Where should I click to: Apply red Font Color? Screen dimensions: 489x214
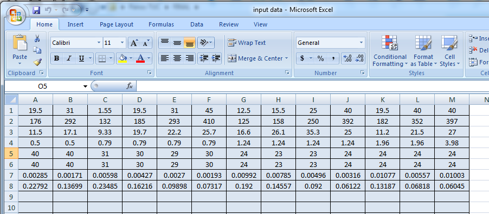click(140, 58)
